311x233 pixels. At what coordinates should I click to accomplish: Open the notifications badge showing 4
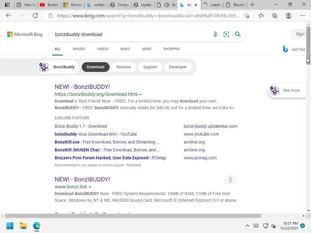click(x=302, y=226)
